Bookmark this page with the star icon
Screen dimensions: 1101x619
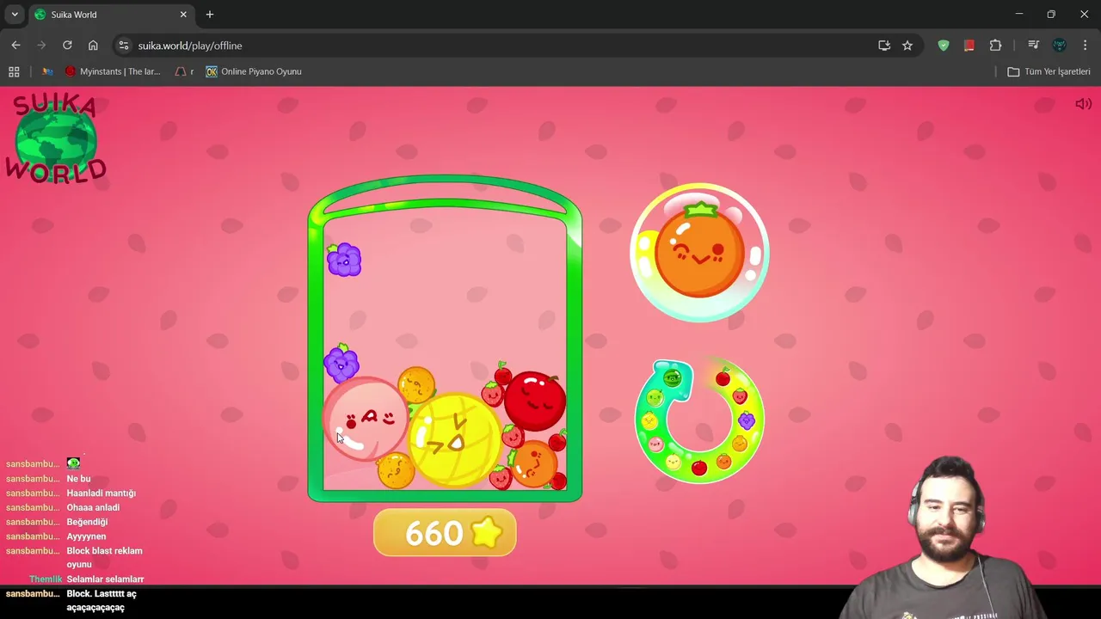click(x=907, y=46)
